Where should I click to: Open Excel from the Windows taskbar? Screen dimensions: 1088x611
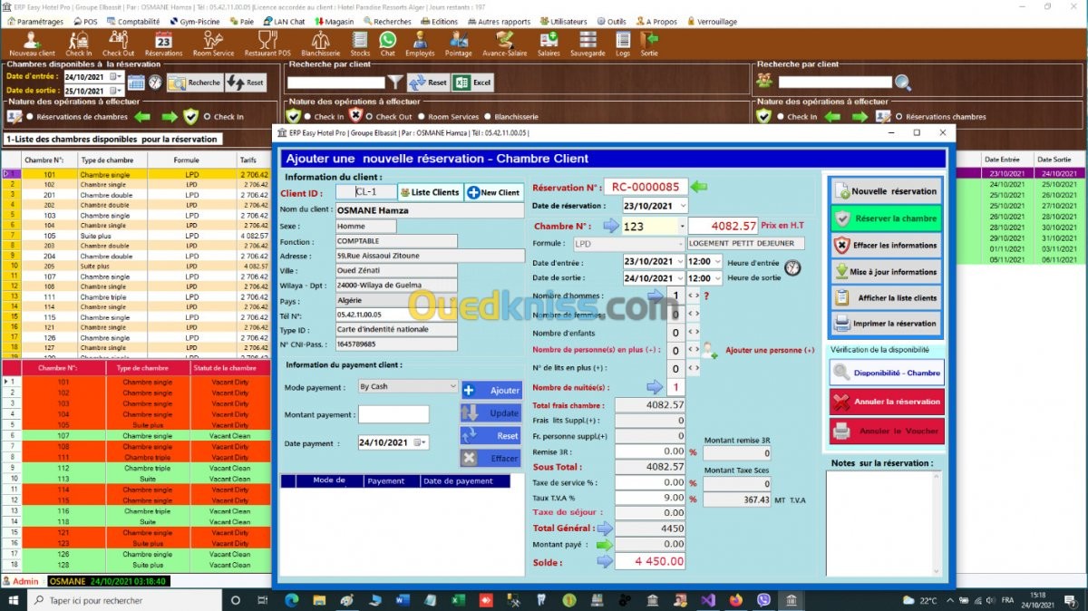coord(458,600)
